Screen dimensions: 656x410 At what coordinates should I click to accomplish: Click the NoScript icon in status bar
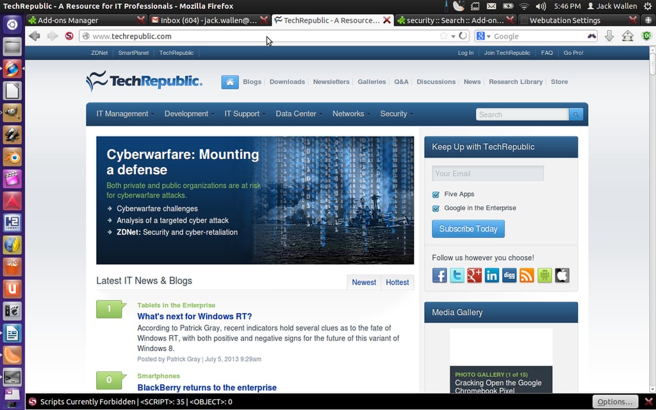pos(33,402)
